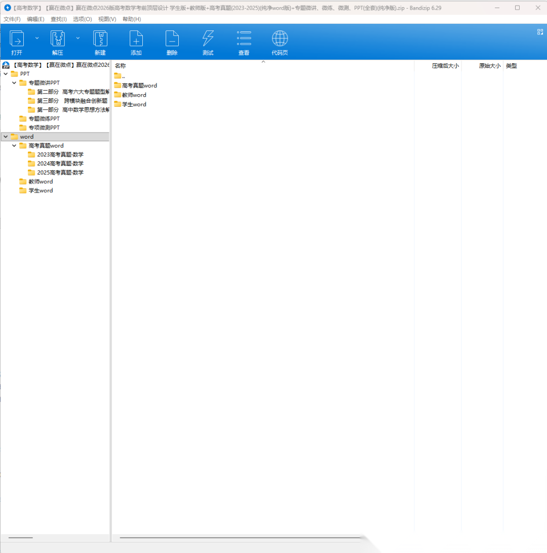Click the 添加 (Add files) icon
This screenshot has width=547, height=553.
[x=136, y=39]
